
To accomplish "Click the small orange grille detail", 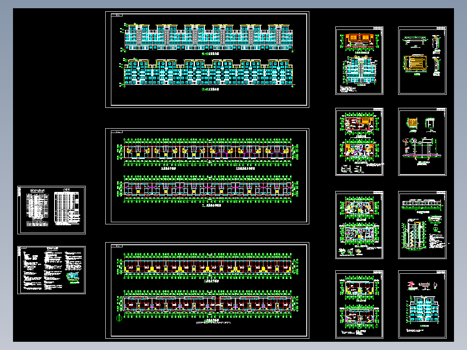I will (x=412, y=123).
